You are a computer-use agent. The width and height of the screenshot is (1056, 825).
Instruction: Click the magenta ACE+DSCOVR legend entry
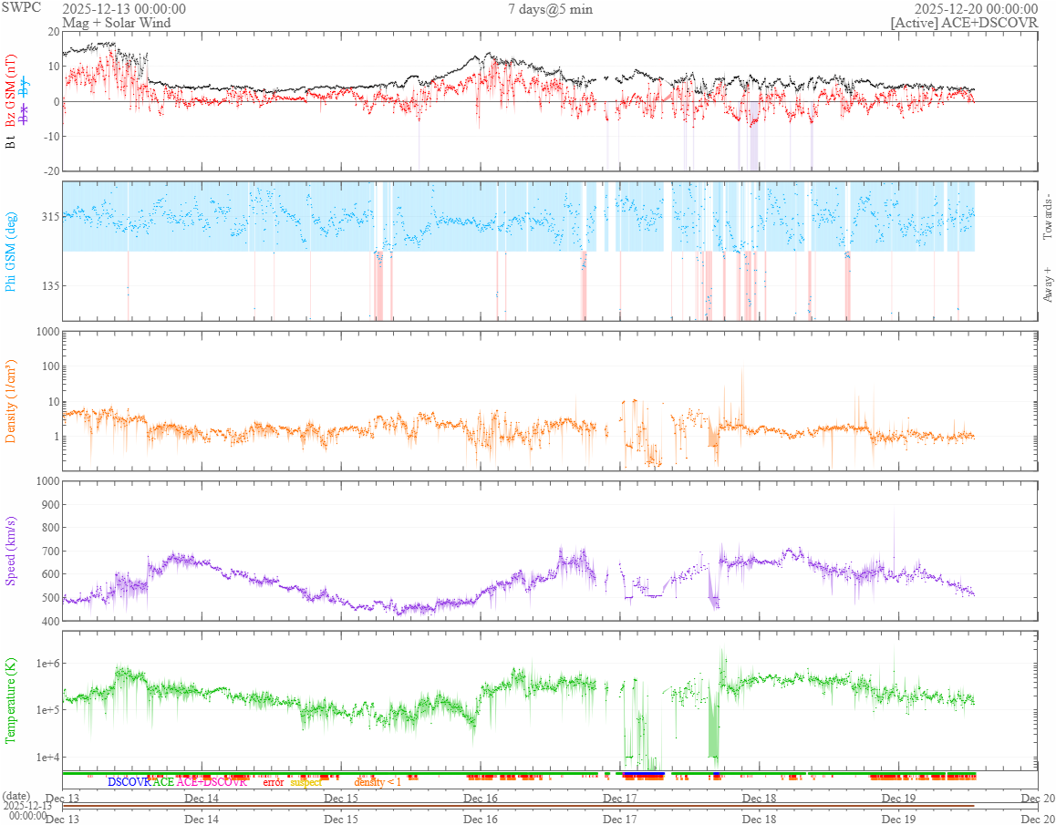click(212, 782)
